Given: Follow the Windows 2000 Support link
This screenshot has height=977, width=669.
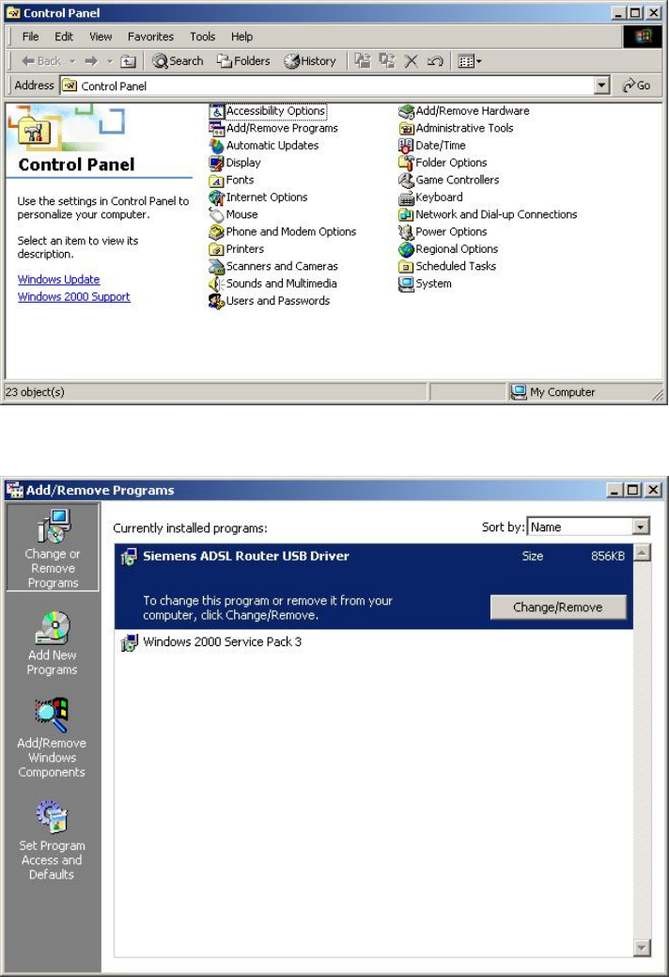Looking at the screenshot, I should [73, 297].
